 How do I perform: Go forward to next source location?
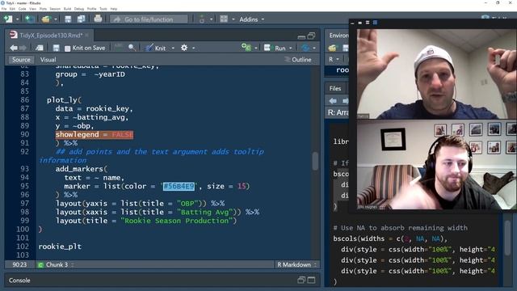[23, 48]
